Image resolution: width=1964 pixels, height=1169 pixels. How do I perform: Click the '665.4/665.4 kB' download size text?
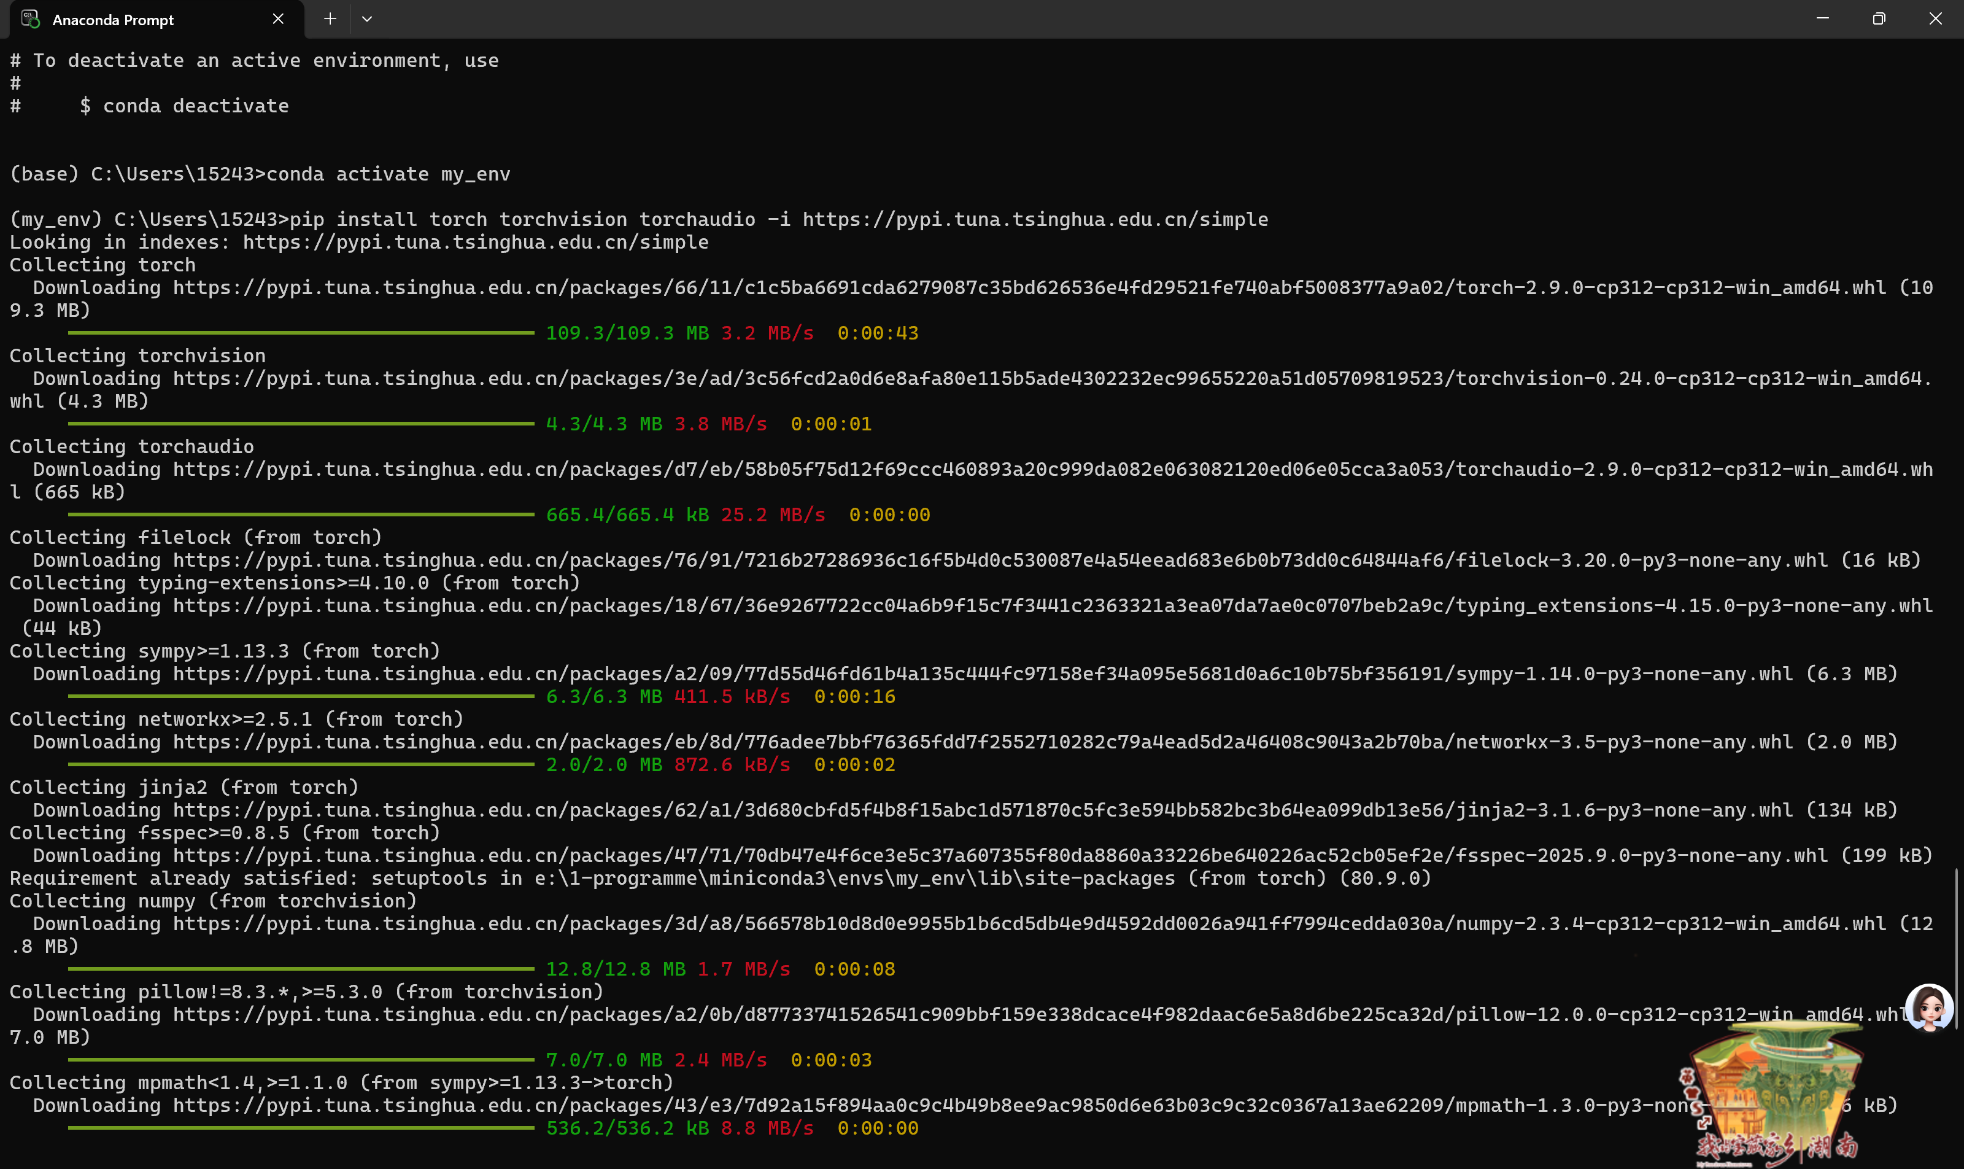[628, 515]
